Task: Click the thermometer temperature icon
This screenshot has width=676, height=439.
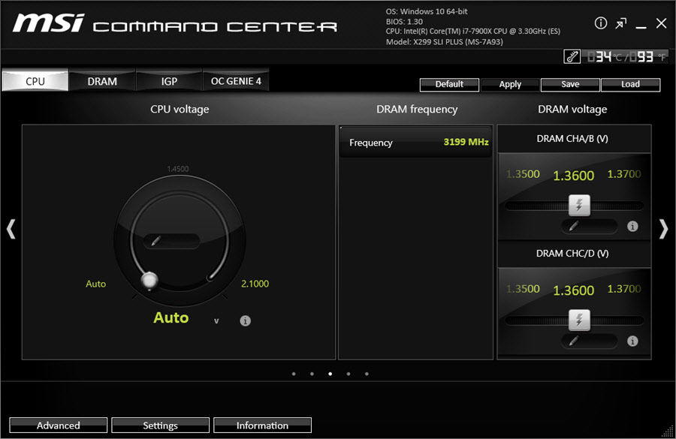Action: (x=572, y=56)
